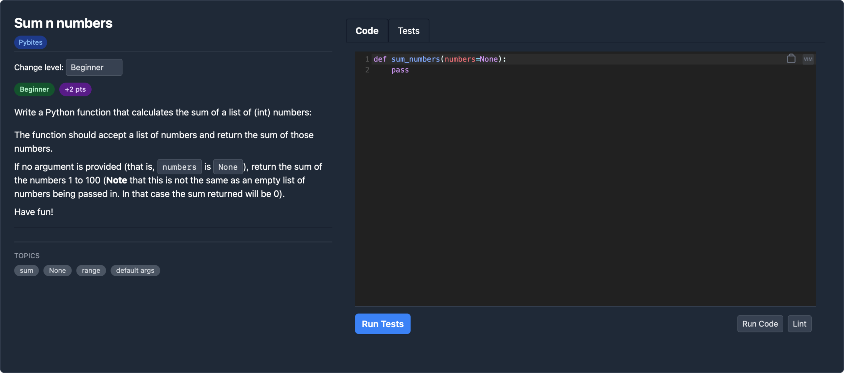Viewport: 844px width, 373px height.
Task: Click the range topic tag
Action: (91, 270)
